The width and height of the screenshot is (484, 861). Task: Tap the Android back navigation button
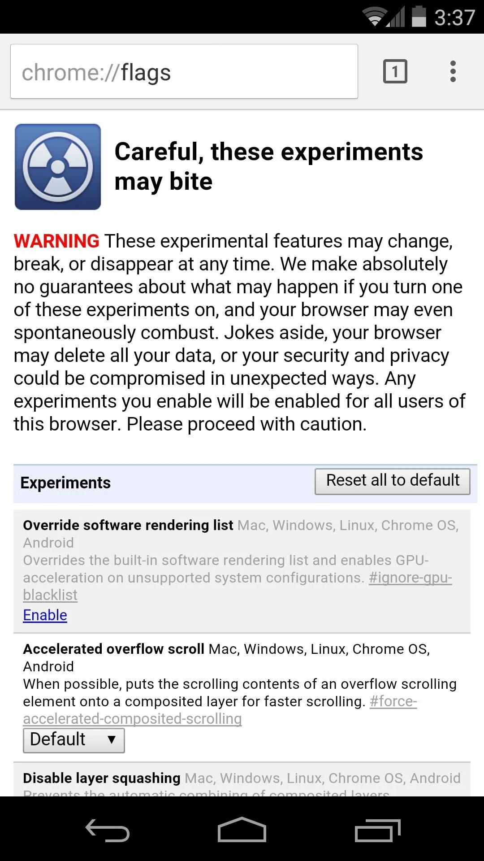(x=108, y=830)
